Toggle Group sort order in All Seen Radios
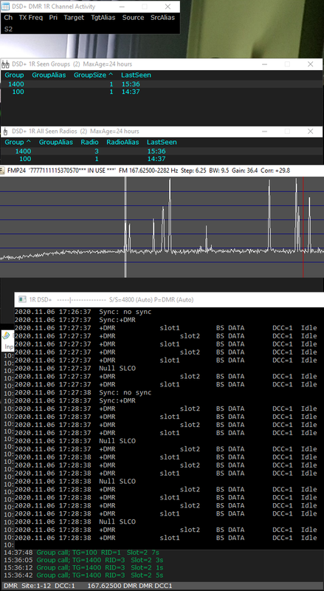Image resolution: width=324 pixels, height=591 pixels. point(18,142)
